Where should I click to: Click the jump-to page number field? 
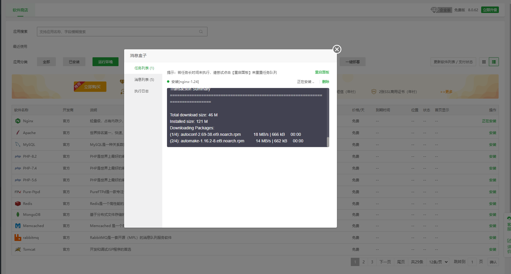coord(472,262)
